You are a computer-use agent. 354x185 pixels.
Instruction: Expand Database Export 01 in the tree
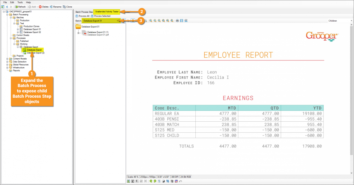[x=18, y=29]
